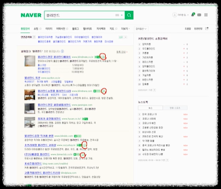This screenshot has width=221, height=189.
Task: Click the green search magnifier button
Action: (129, 15)
